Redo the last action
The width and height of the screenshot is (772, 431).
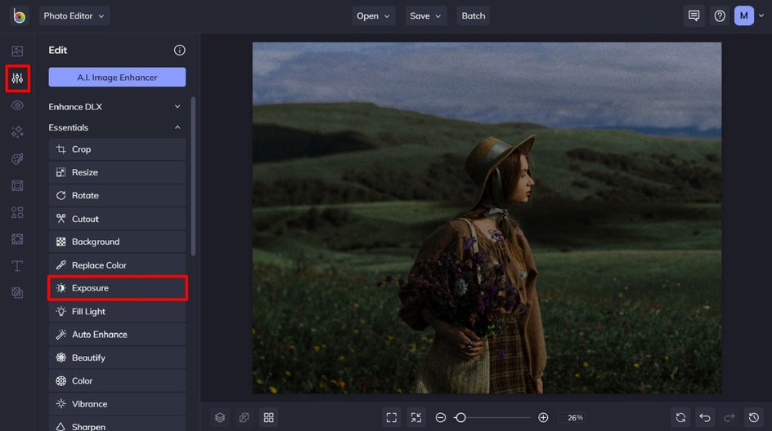pos(729,417)
